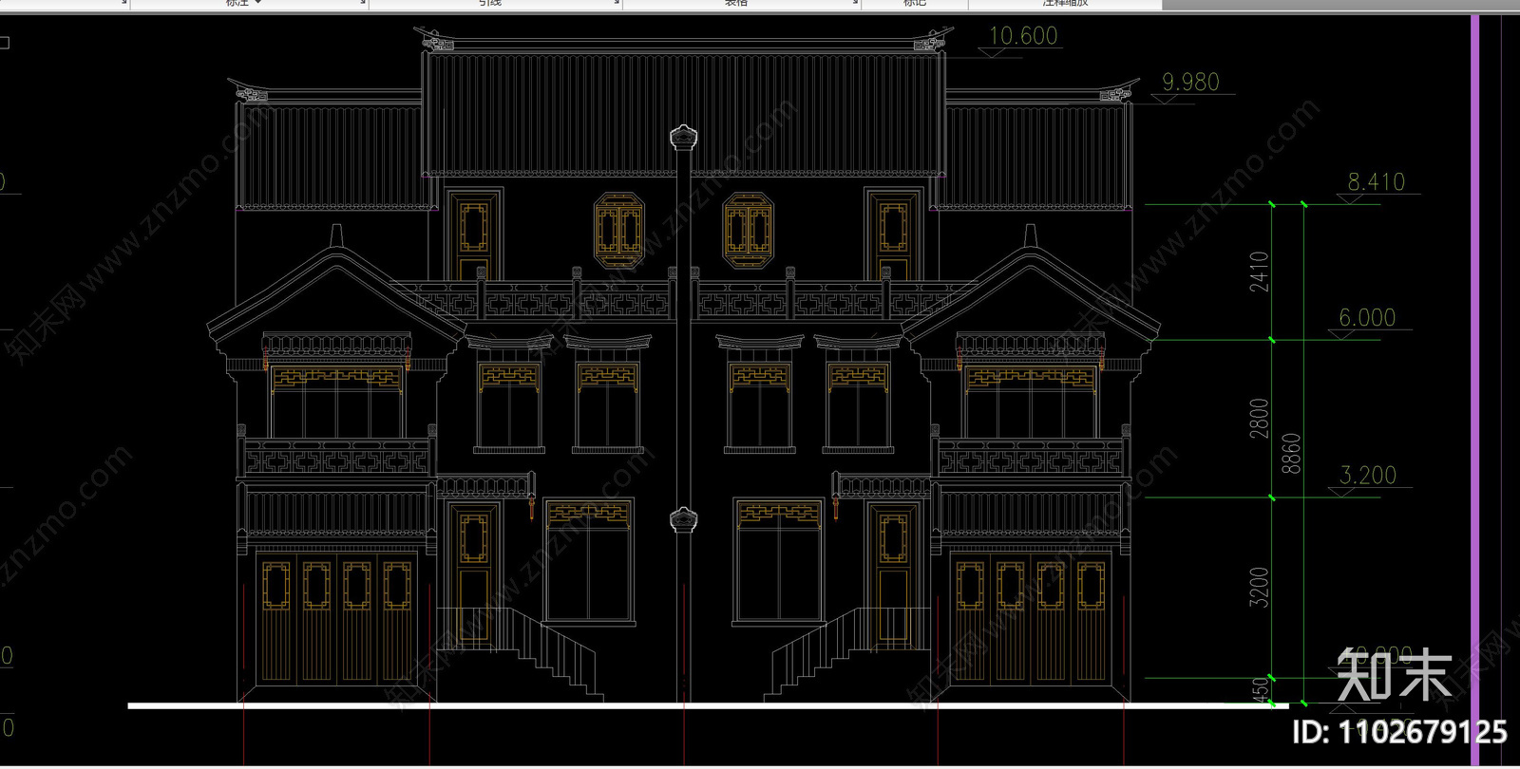Select the left entrance staircase
The height and width of the screenshot is (769, 1520).
pyautogui.click(x=519, y=655)
